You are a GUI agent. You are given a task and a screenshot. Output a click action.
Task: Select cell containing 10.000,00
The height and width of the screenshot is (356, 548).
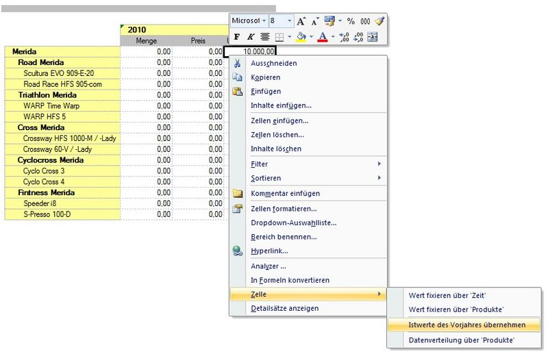(250, 51)
